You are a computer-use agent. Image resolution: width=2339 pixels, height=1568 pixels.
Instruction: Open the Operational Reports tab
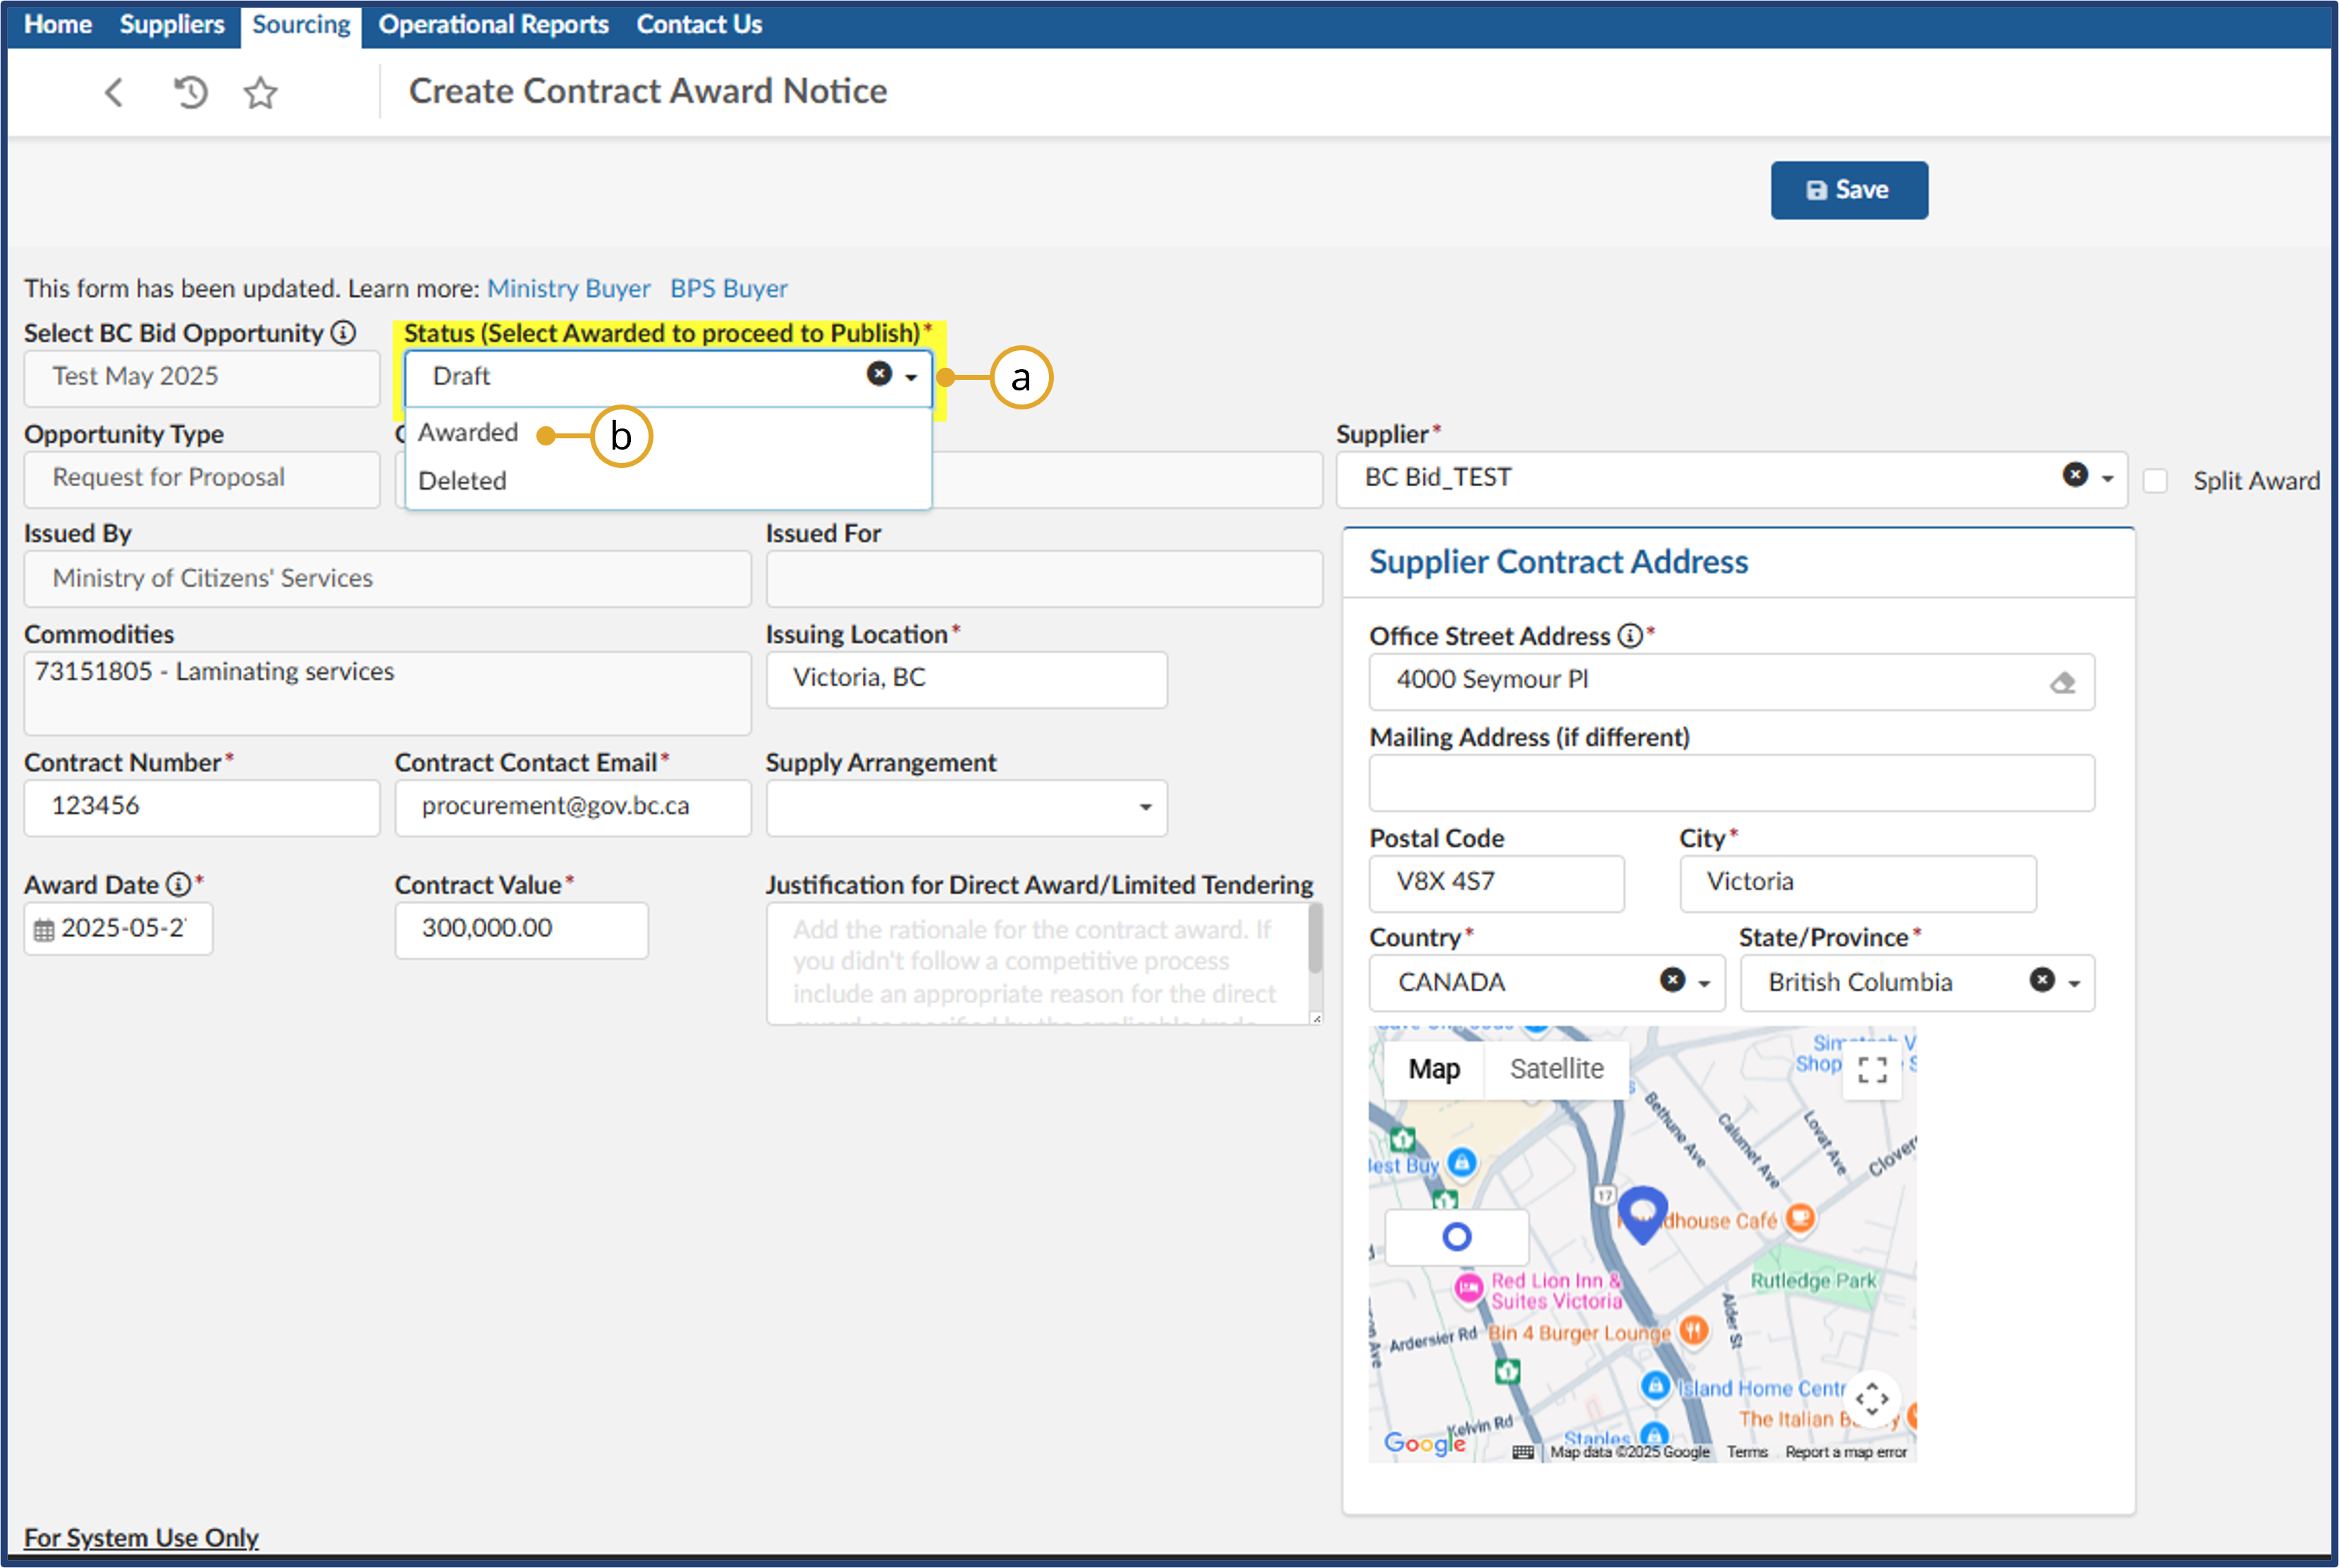tap(493, 24)
